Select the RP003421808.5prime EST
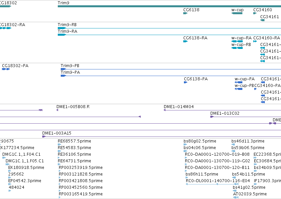Viewport: 281px width, 199px height. point(81,181)
